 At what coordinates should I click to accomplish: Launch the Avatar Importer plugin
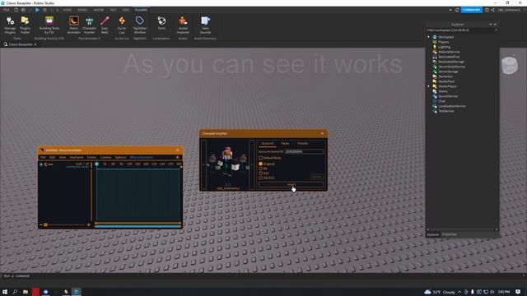(183, 25)
